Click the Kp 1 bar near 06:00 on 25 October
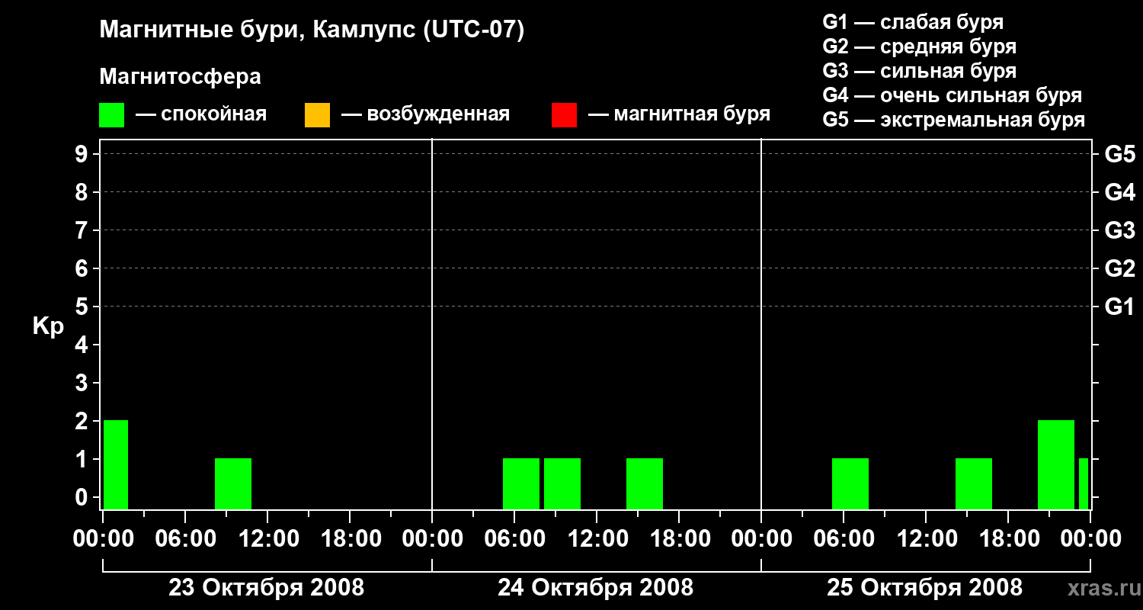1143x610 pixels. click(850, 483)
